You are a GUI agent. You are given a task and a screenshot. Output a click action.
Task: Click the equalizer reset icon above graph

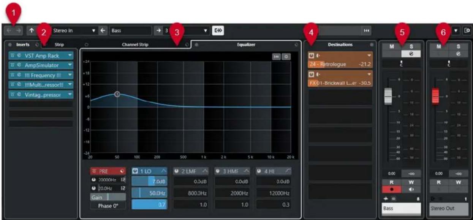point(277,56)
